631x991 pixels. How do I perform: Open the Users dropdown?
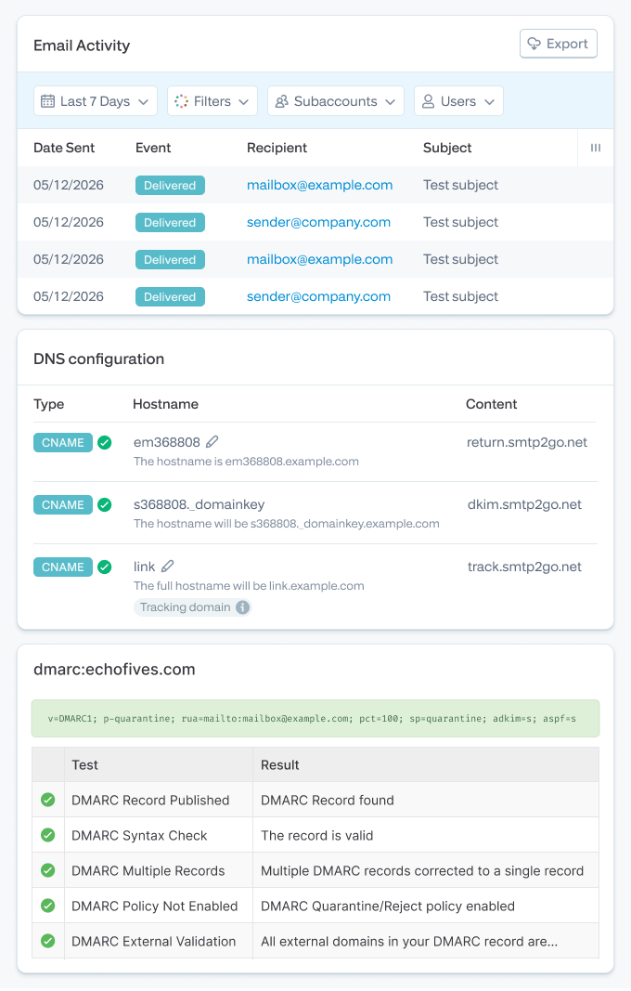(458, 101)
